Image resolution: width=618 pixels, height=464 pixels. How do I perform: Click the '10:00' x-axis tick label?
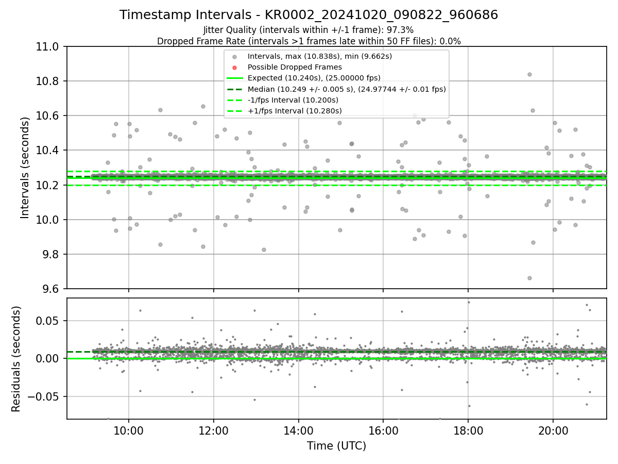pyautogui.click(x=129, y=432)
